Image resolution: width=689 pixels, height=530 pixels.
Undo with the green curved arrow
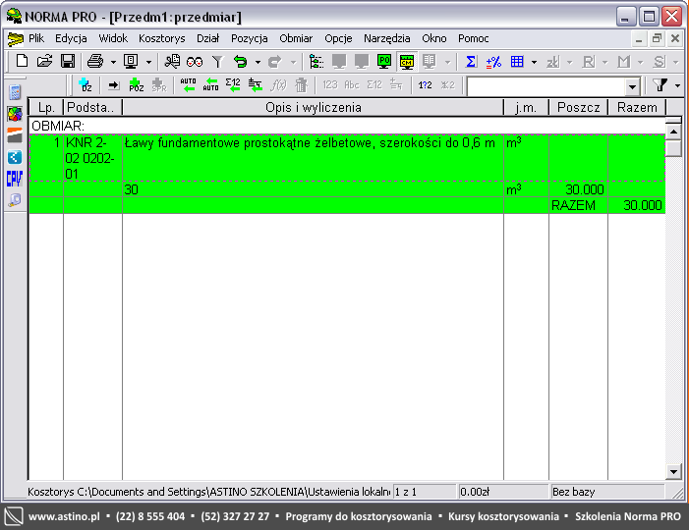(241, 62)
